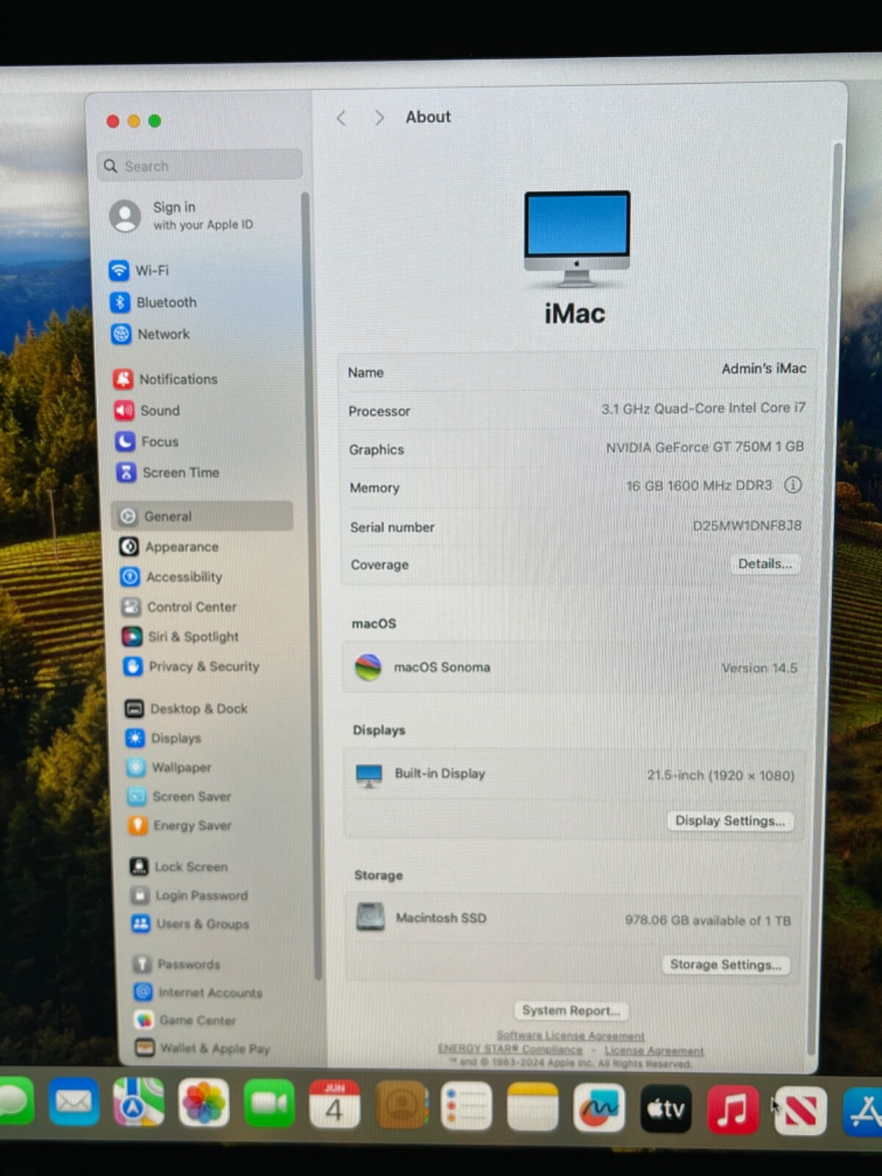Click the computer name Admin's iMac
Viewport: 882px width, 1176px height.
tap(764, 368)
